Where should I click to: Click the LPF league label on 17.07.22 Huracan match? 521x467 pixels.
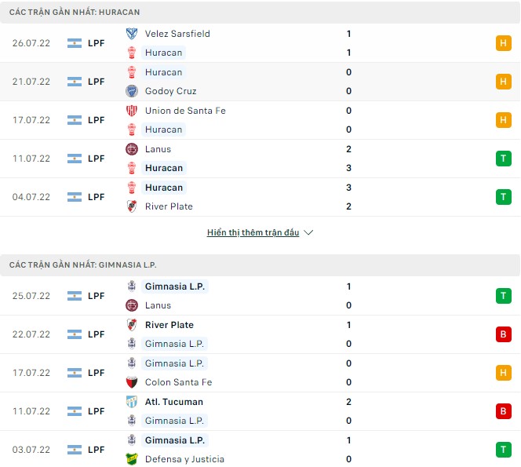point(96,120)
